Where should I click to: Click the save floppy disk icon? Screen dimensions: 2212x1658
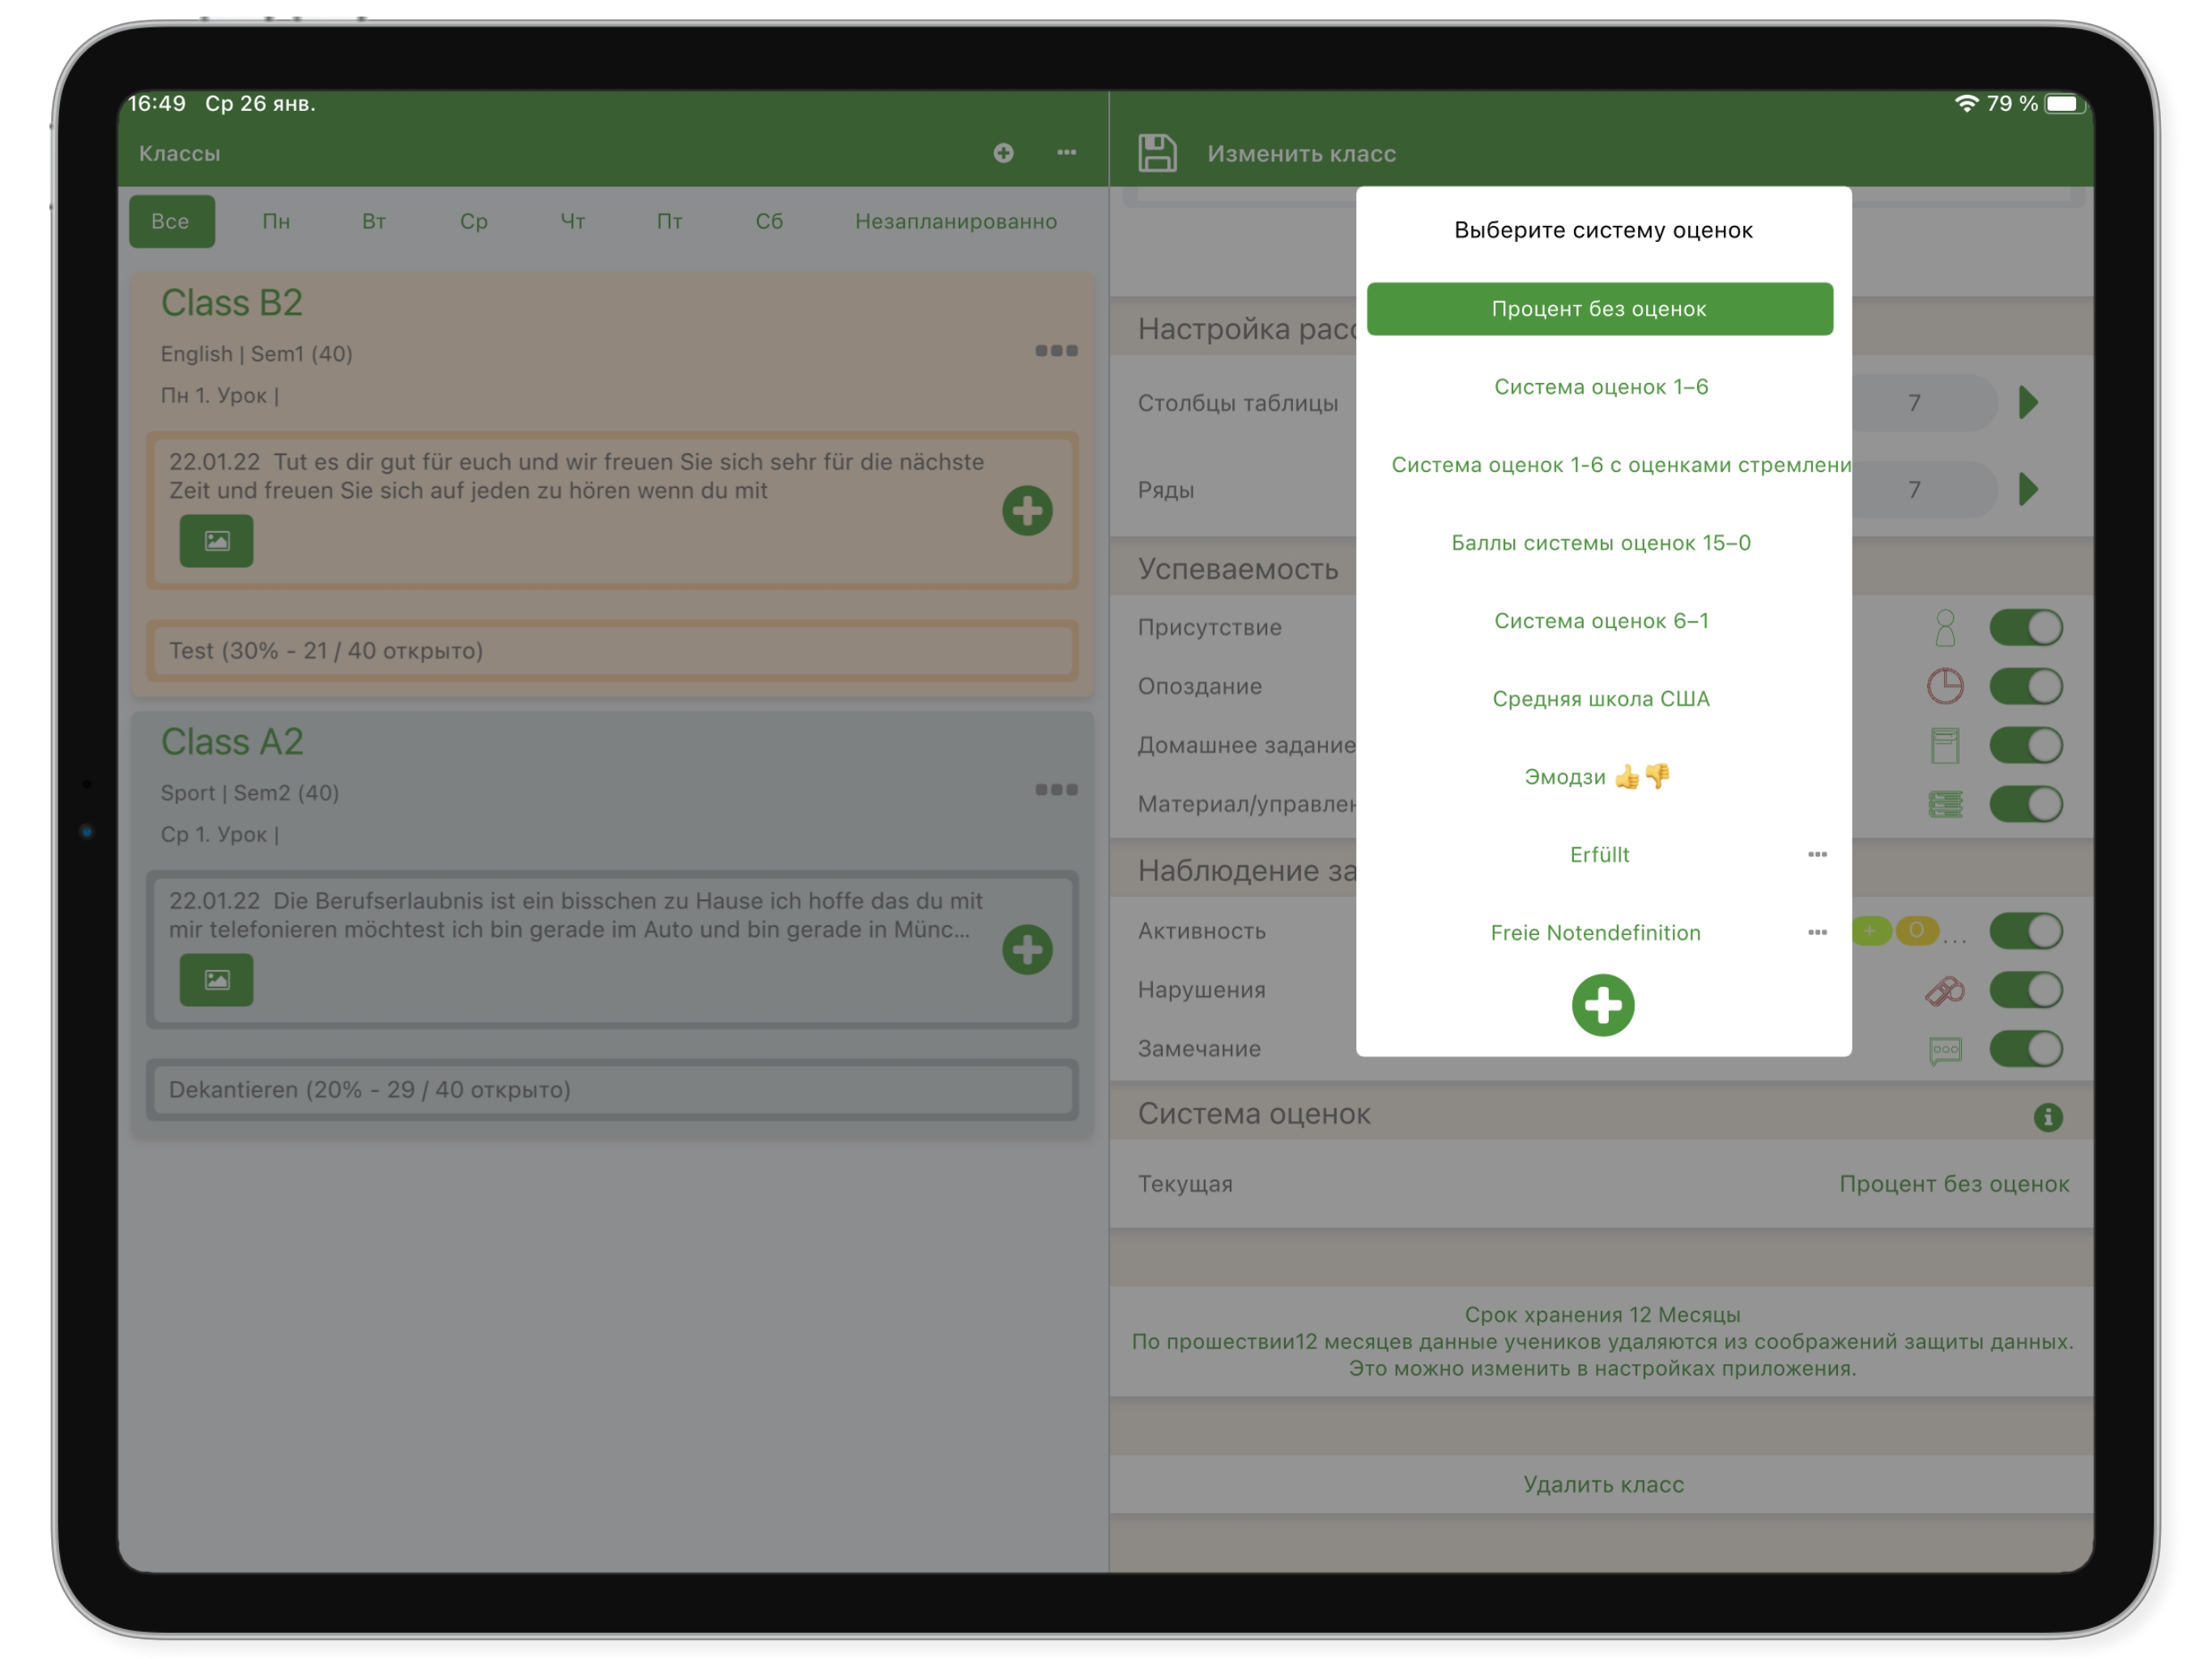point(1157,153)
